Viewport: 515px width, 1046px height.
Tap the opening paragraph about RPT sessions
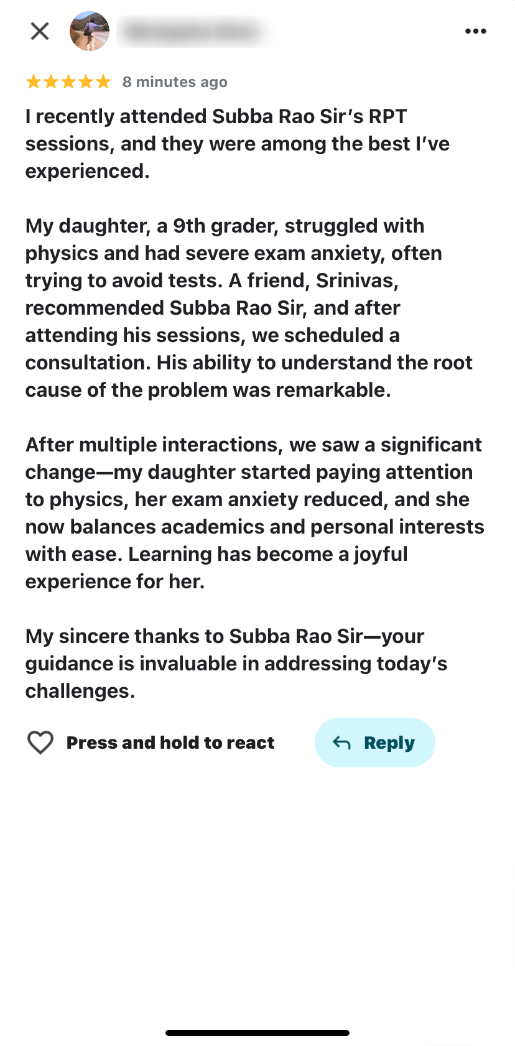tap(236, 144)
